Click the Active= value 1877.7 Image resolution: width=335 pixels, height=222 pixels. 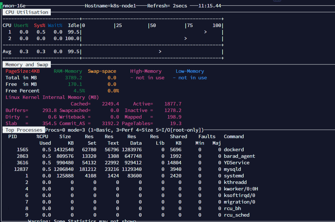pos(173,104)
